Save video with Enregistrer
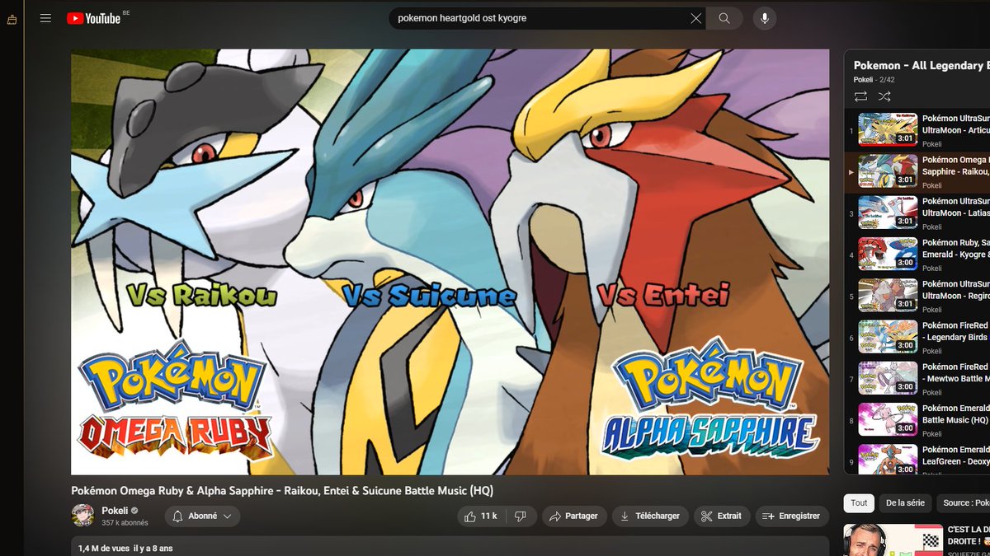This screenshot has height=556, width=990. [792, 516]
